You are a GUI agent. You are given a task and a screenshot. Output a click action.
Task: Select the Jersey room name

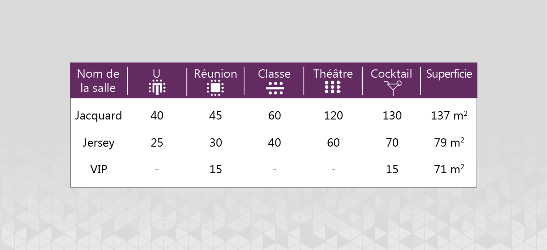(99, 143)
